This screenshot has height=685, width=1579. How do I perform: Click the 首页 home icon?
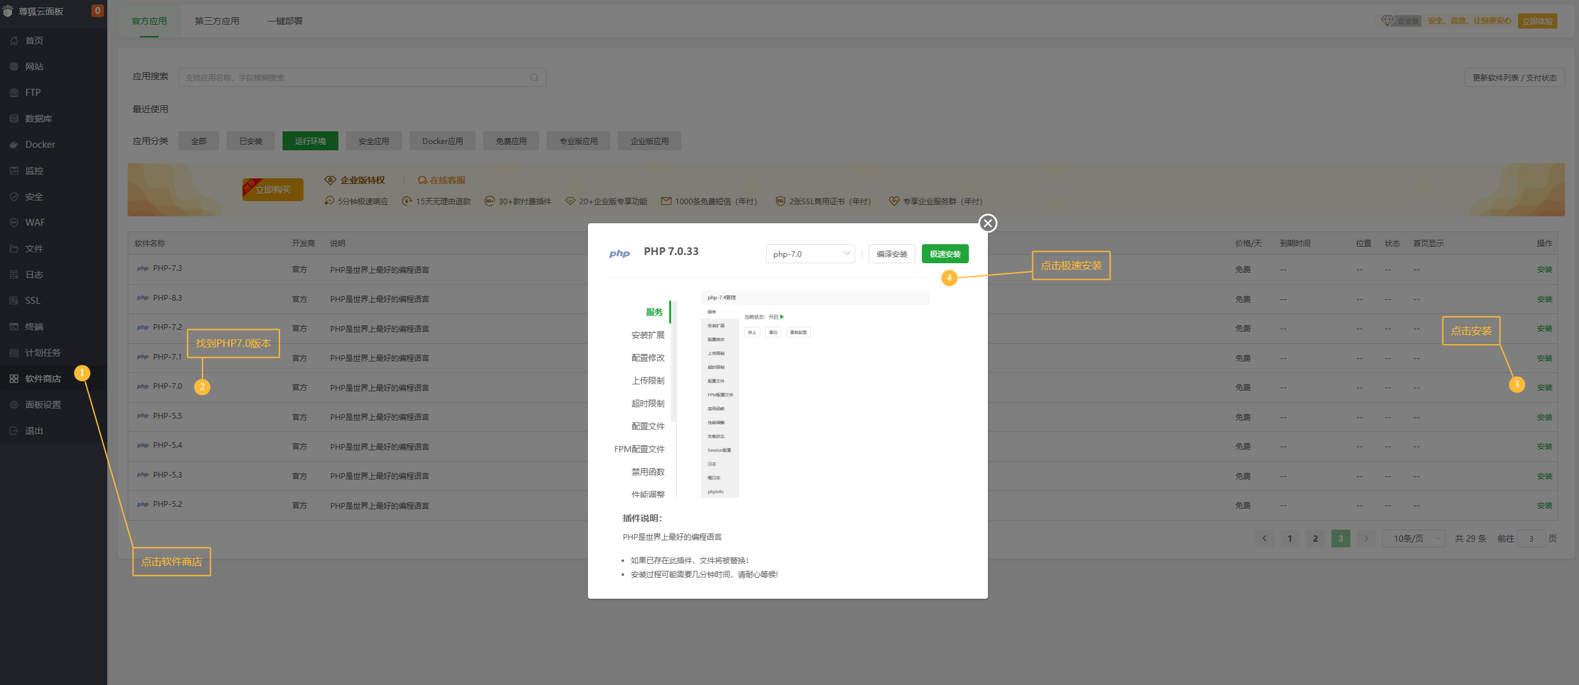(x=14, y=41)
